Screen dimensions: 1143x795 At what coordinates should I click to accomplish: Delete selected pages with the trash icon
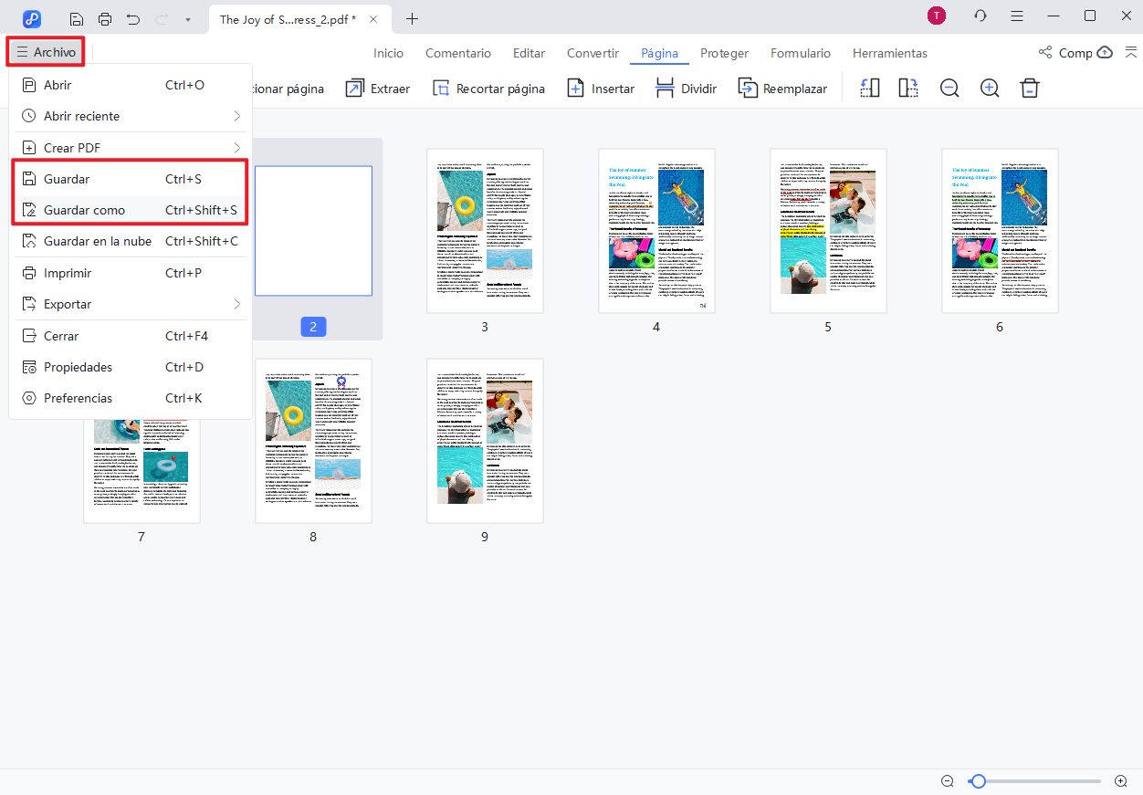(x=1029, y=88)
